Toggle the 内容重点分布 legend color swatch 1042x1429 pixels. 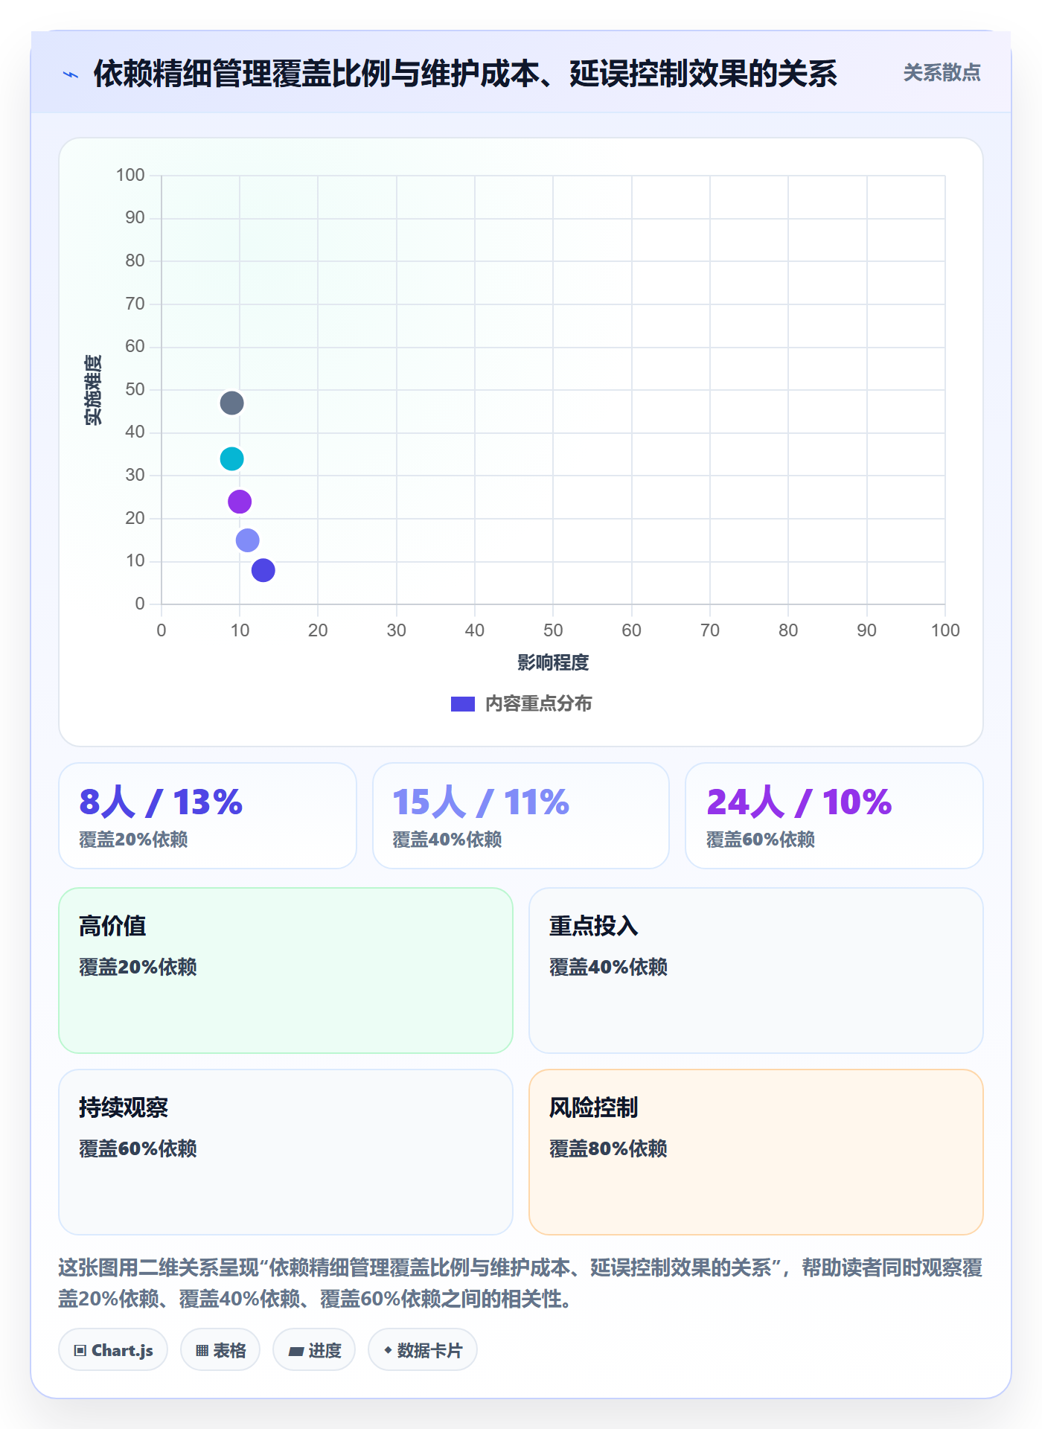[463, 704]
